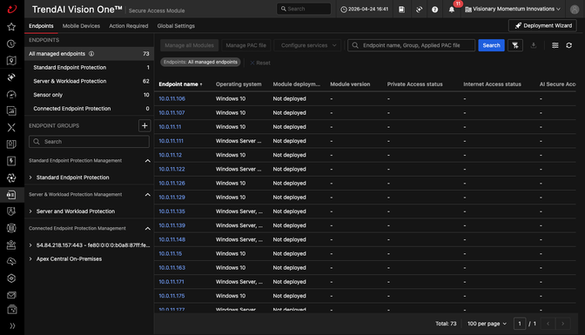Open the shield-person sidebar icon
The image size is (585, 335).
click(11, 211)
